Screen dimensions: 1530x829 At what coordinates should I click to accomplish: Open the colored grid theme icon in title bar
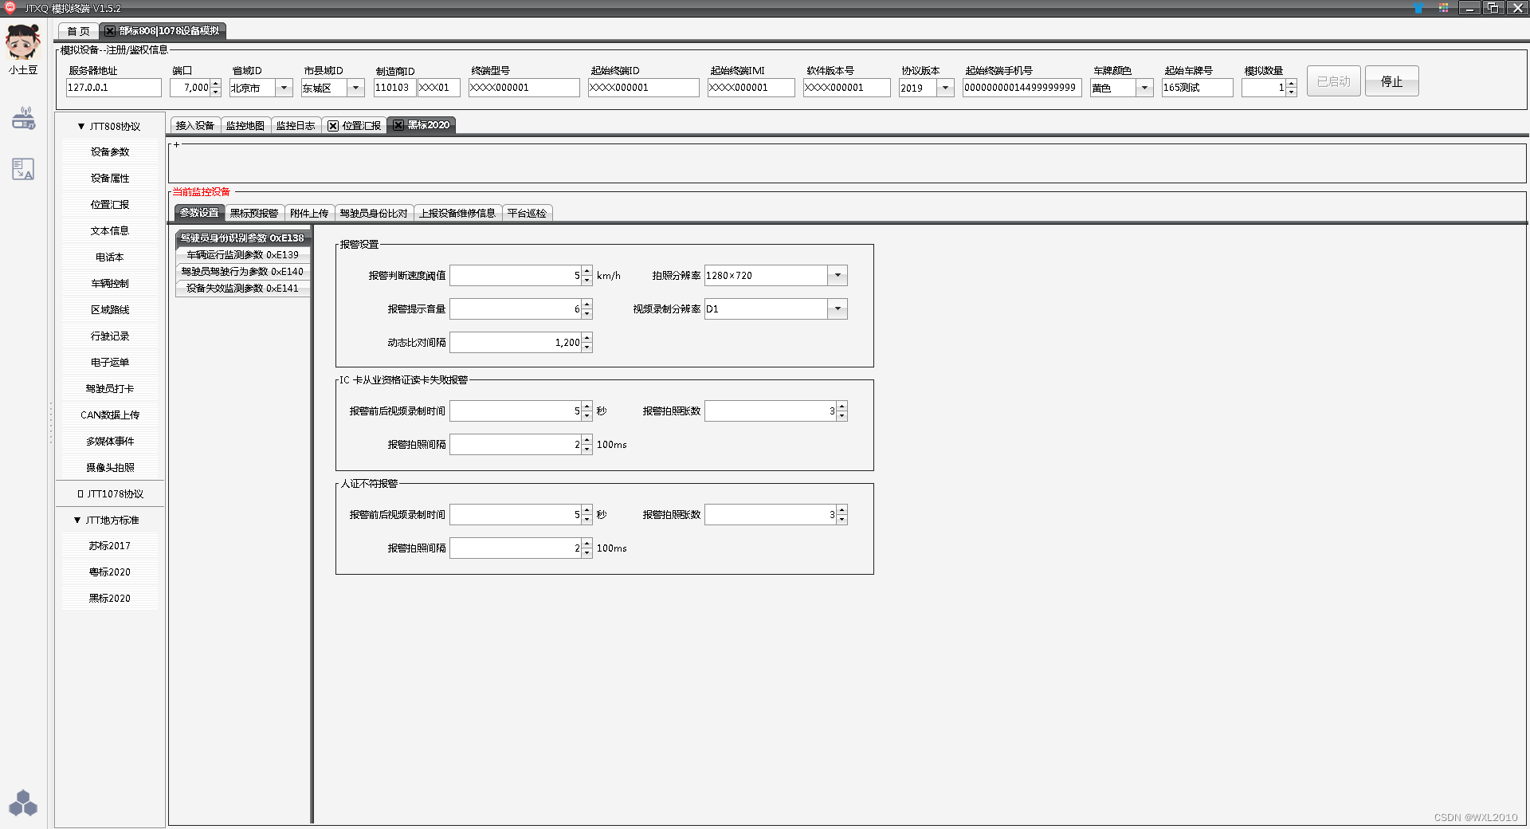1444,8
